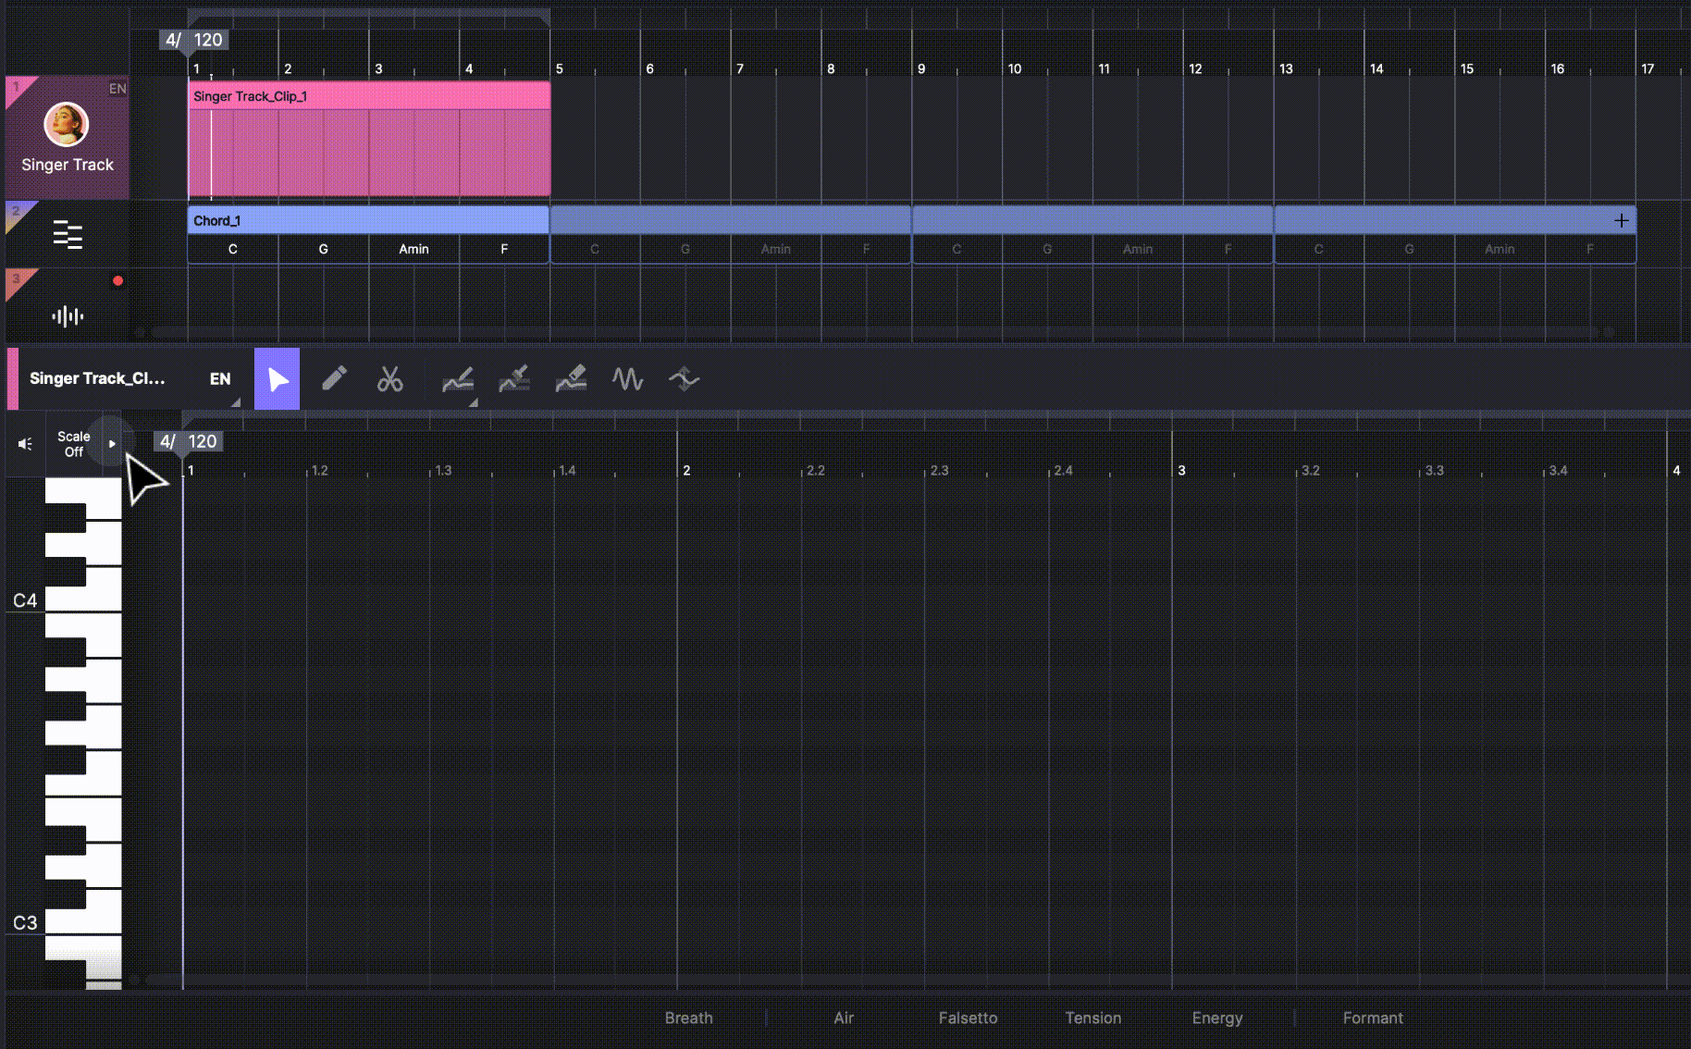
Task: Expand the scale options arrow
Action: [x=113, y=444]
